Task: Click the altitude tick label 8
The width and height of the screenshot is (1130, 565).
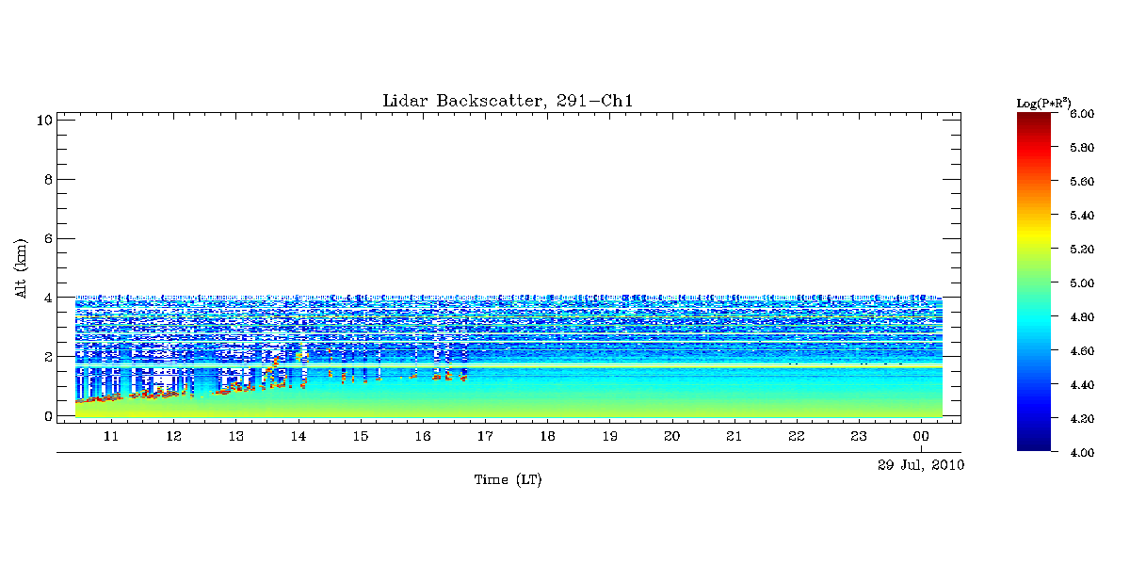Action: point(46,179)
